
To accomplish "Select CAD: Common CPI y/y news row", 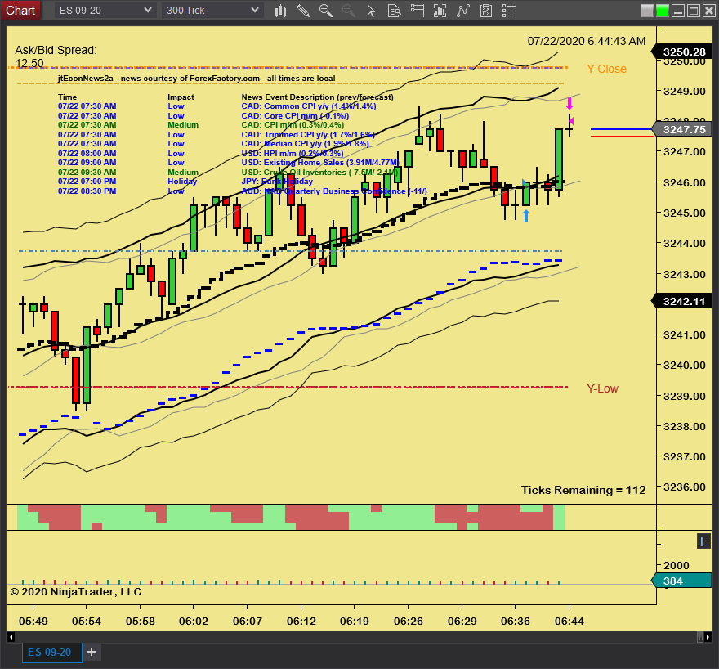I will [217, 106].
